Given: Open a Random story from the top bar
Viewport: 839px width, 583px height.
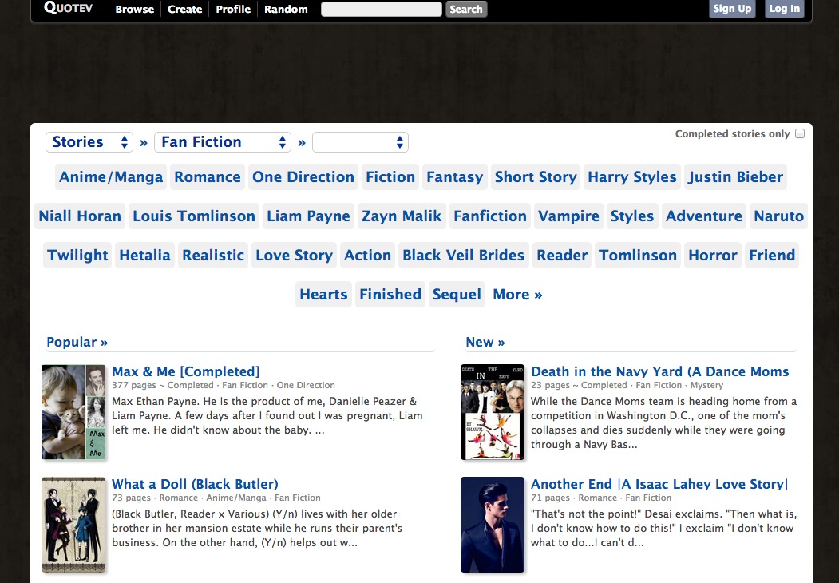Looking at the screenshot, I should 286,9.
